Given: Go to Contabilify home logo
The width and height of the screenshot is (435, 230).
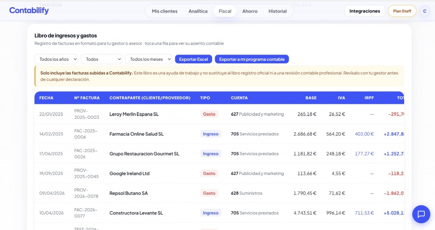Looking at the screenshot, I should [x=29, y=11].
